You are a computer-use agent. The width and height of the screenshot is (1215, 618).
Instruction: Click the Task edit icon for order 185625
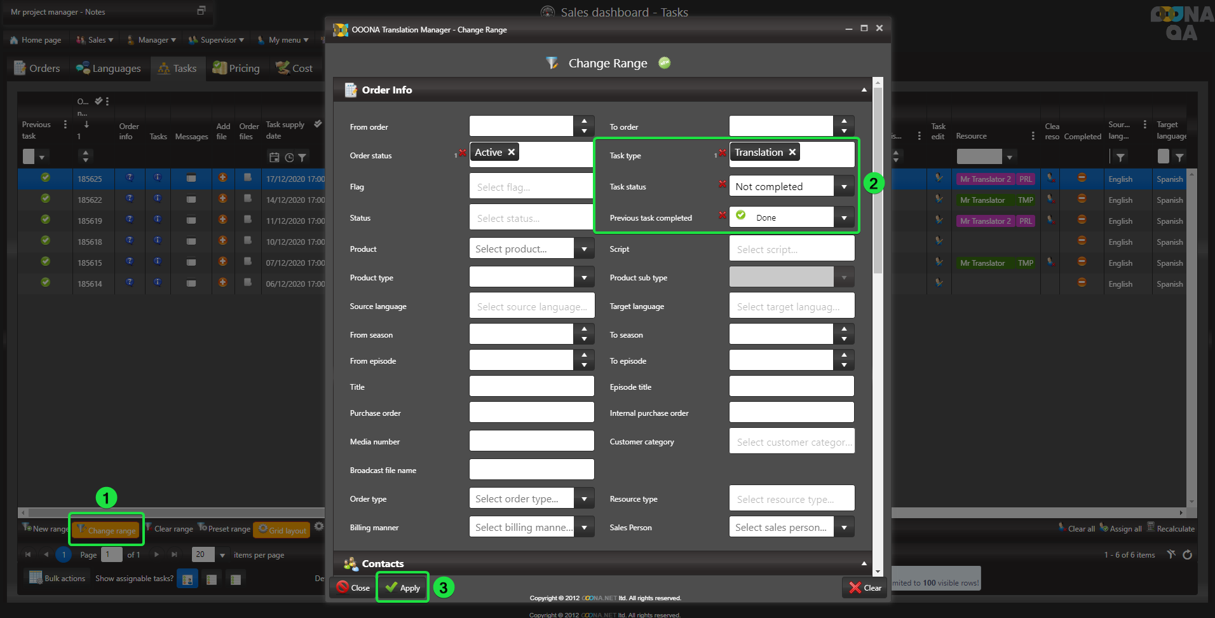(x=939, y=179)
